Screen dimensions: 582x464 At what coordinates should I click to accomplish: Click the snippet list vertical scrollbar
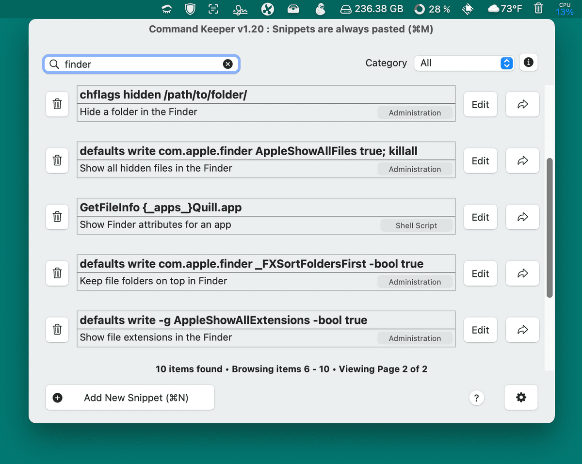[550, 228]
